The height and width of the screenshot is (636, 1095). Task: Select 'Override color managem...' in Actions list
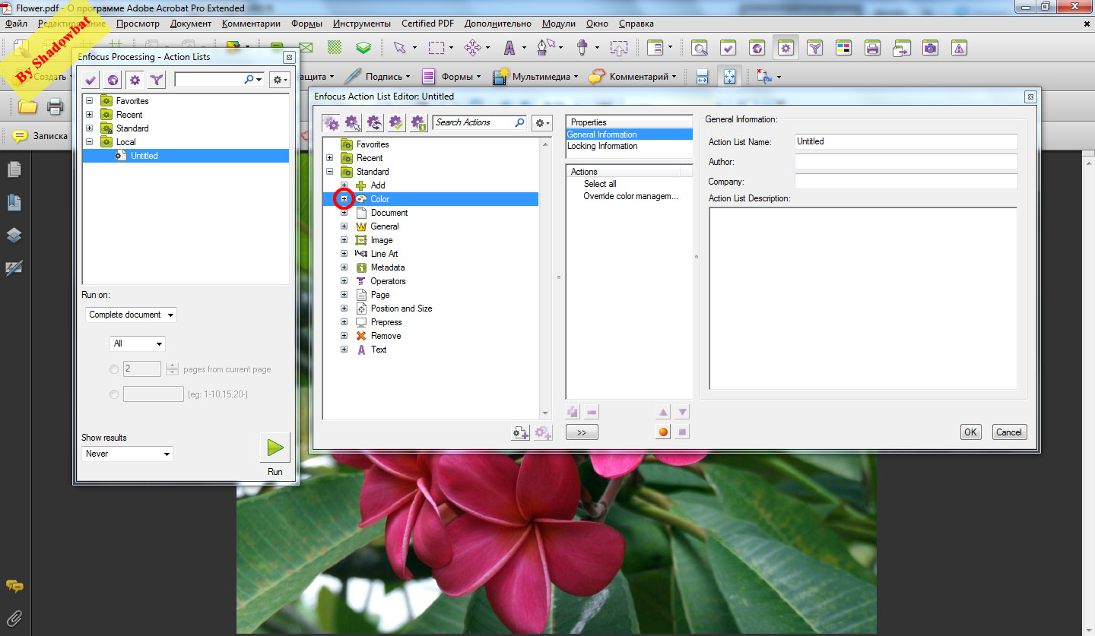[630, 196]
